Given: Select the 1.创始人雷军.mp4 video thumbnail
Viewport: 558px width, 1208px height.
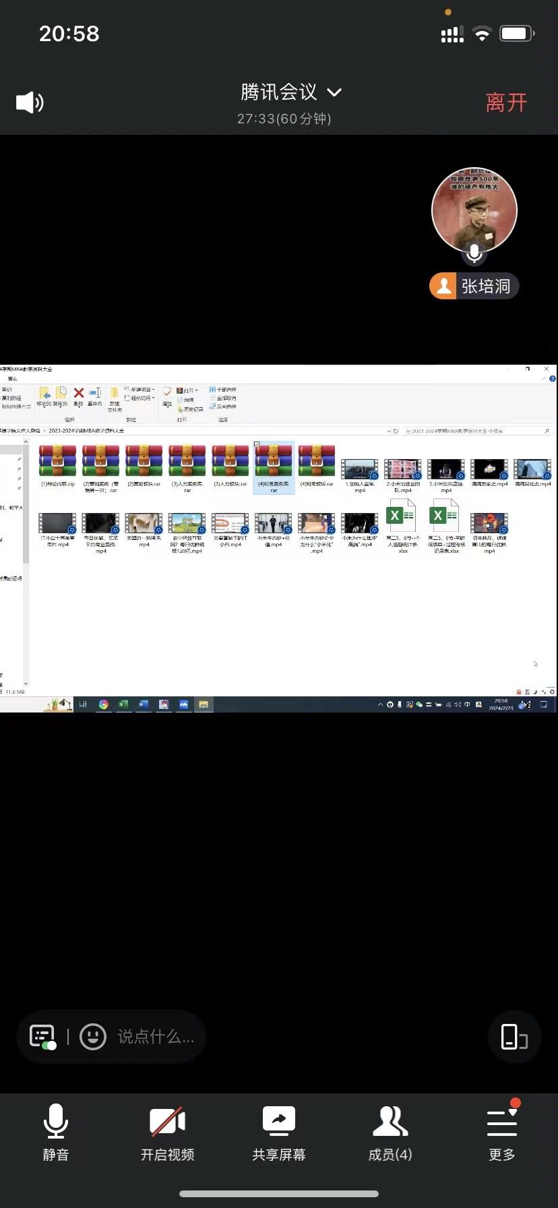Looking at the screenshot, I should tap(360, 469).
